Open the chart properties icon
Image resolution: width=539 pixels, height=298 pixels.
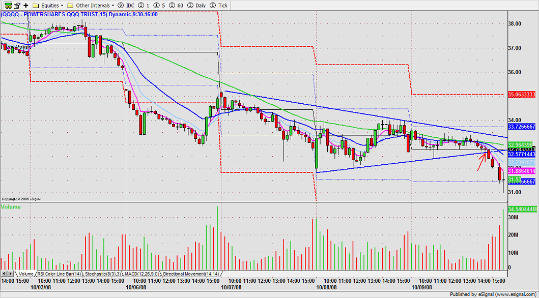(x=17, y=6)
